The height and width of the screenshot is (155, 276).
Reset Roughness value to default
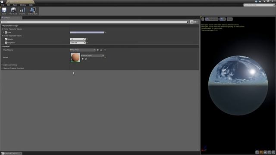pyautogui.click(x=87, y=43)
